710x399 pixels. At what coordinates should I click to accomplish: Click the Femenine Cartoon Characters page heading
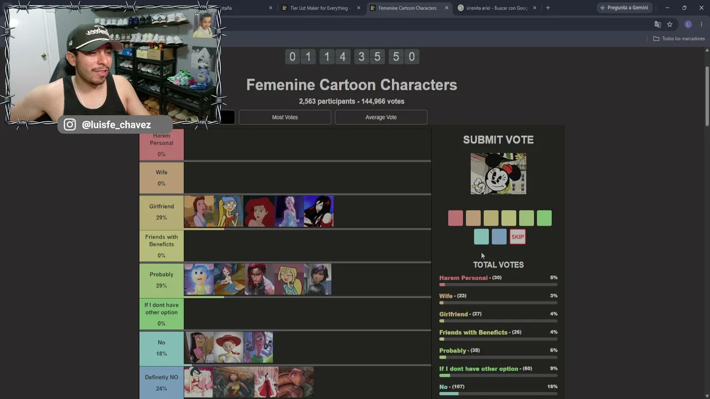click(x=352, y=85)
